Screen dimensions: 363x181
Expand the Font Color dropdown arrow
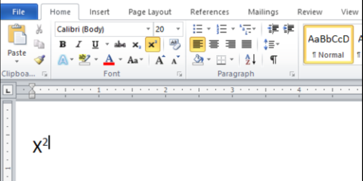coord(120,60)
